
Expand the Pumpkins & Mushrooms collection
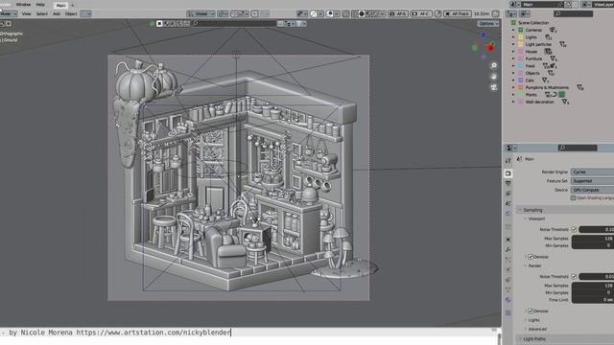click(x=513, y=87)
